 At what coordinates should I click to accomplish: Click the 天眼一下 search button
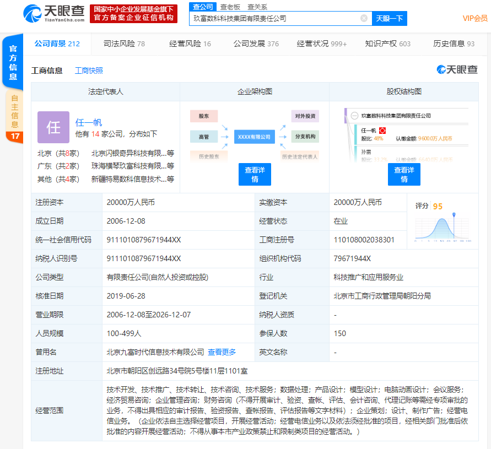(x=389, y=18)
